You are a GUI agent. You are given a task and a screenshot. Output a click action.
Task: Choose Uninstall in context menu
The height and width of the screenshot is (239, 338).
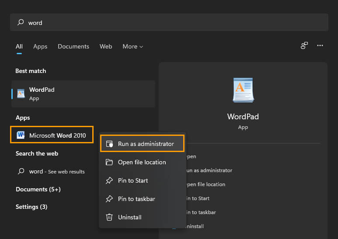pos(142,217)
